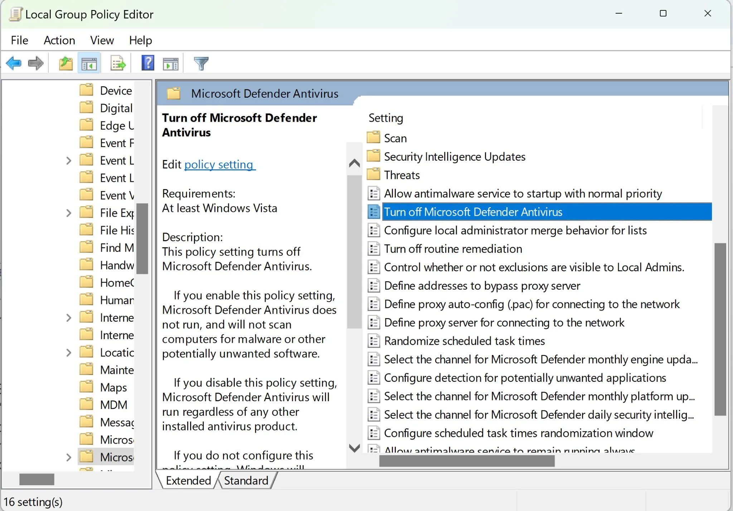733x511 pixels.
Task: Select the Turn off routine remediation setting
Action: (453, 249)
